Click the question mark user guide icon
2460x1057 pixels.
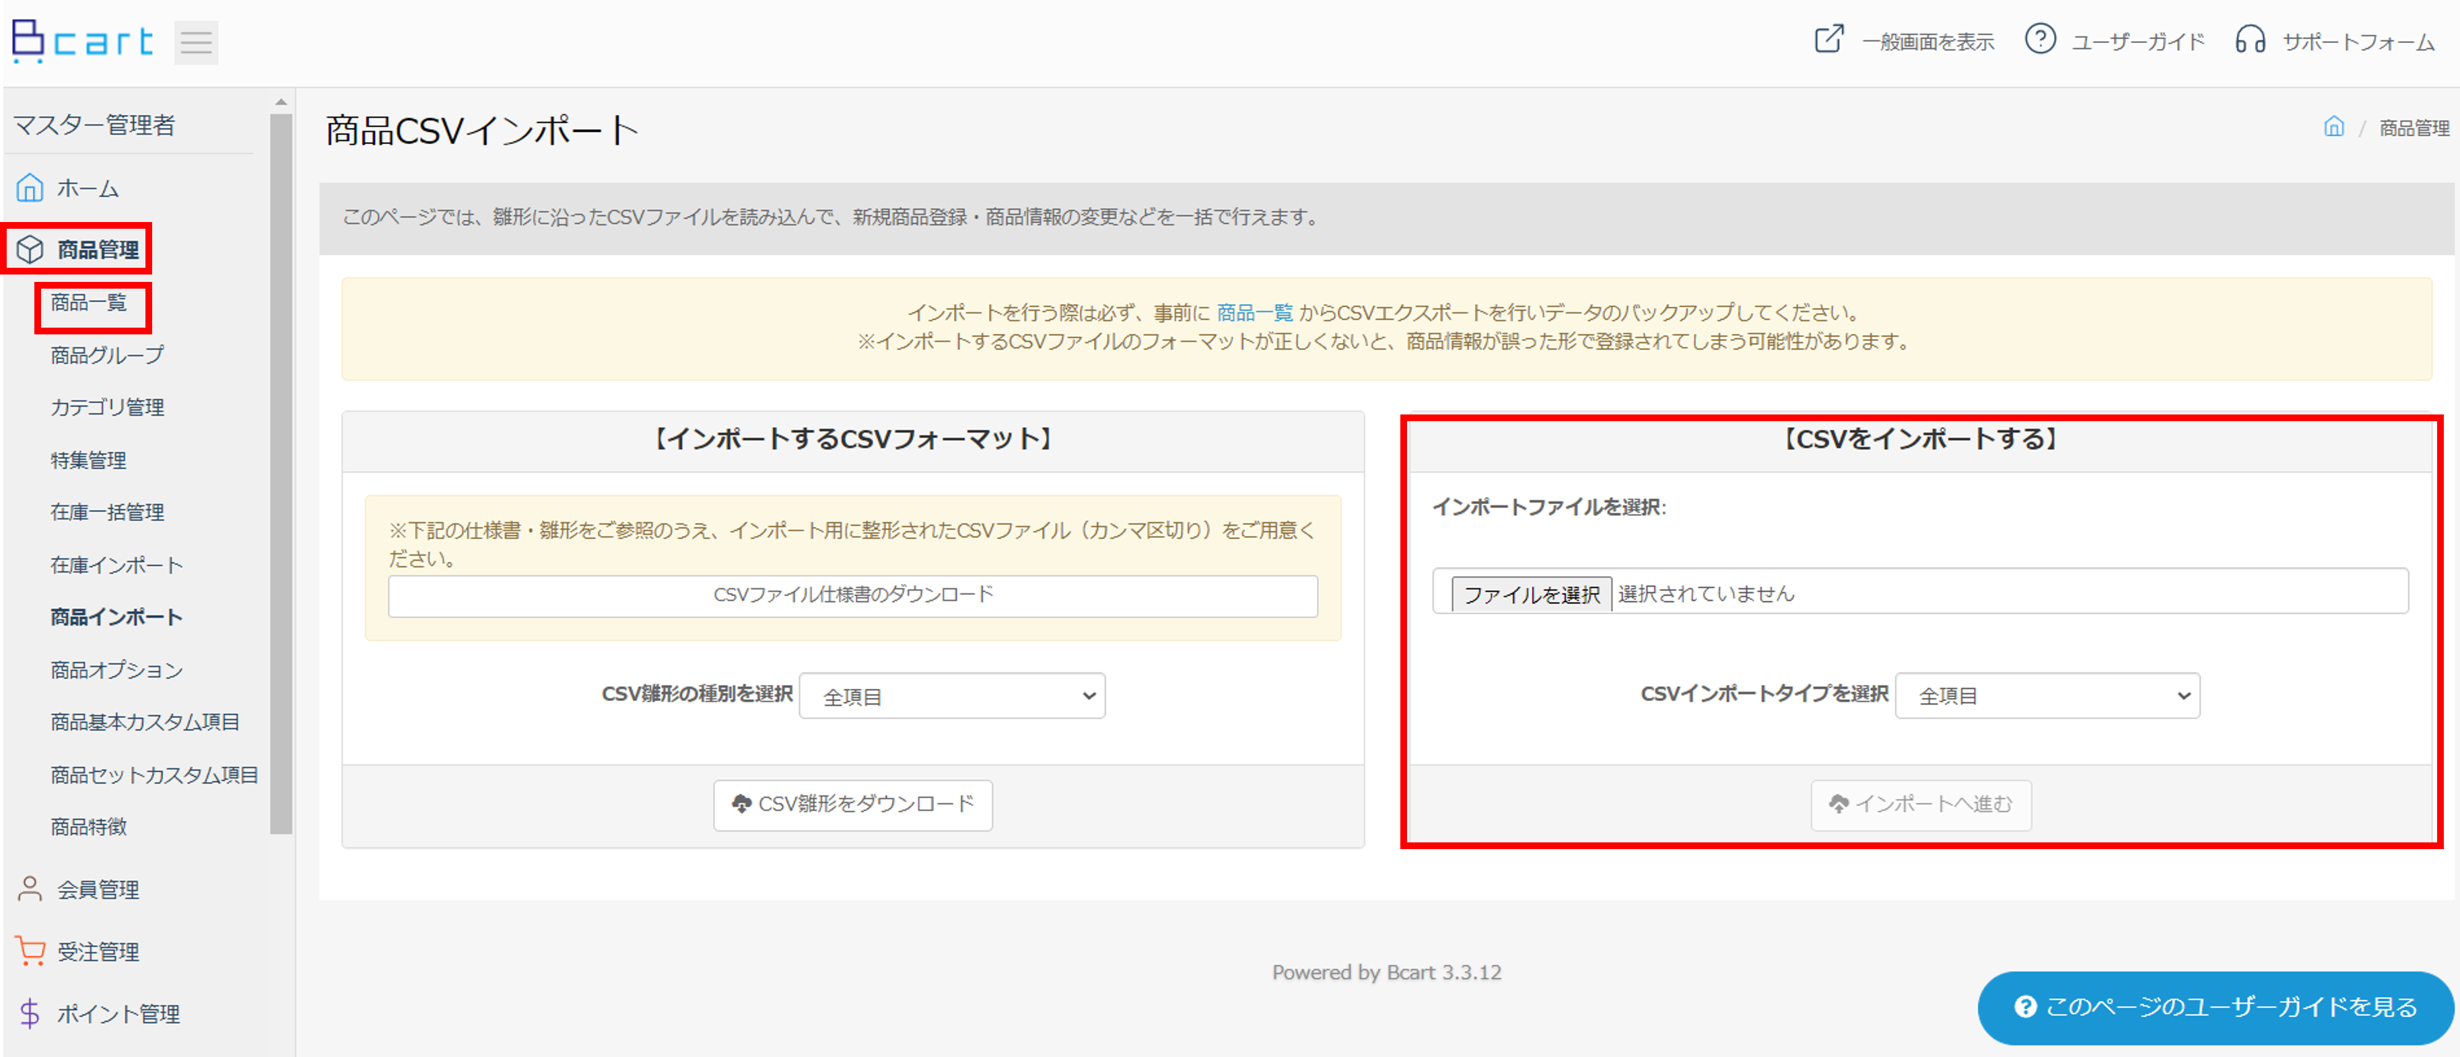tap(2040, 40)
